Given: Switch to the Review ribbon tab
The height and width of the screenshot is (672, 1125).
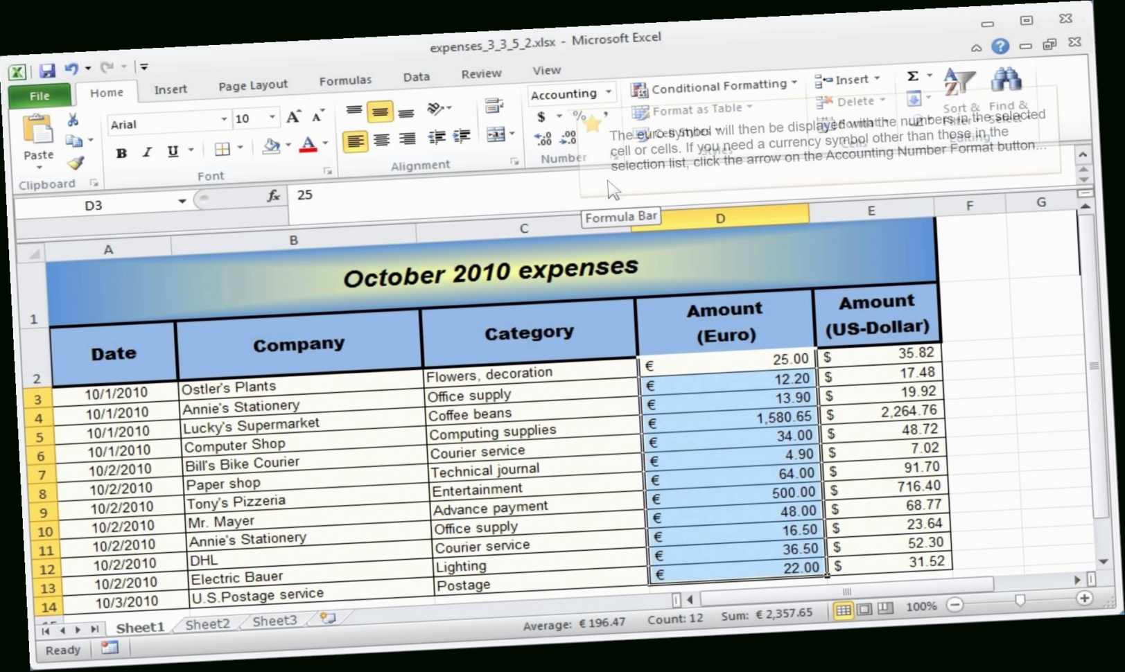Looking at the screenshot, I should (481, 73).
